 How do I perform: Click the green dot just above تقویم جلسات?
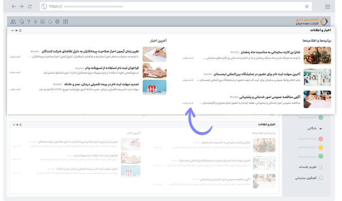(321, 156)
